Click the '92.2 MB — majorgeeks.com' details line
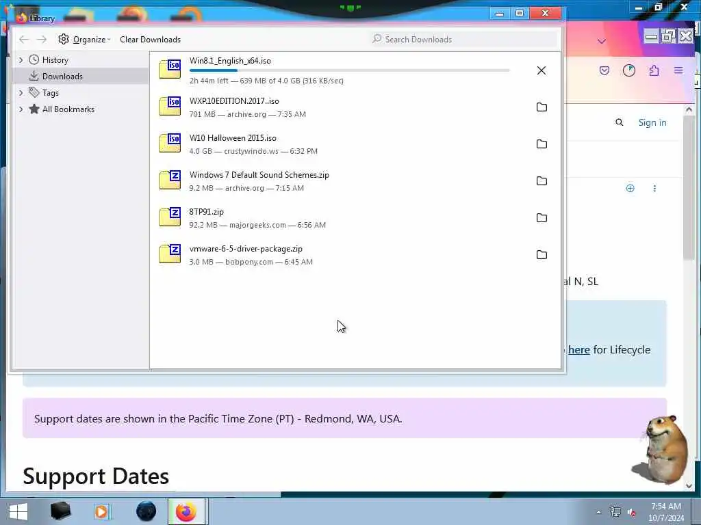The image size is (701, 525). point(257,225)
